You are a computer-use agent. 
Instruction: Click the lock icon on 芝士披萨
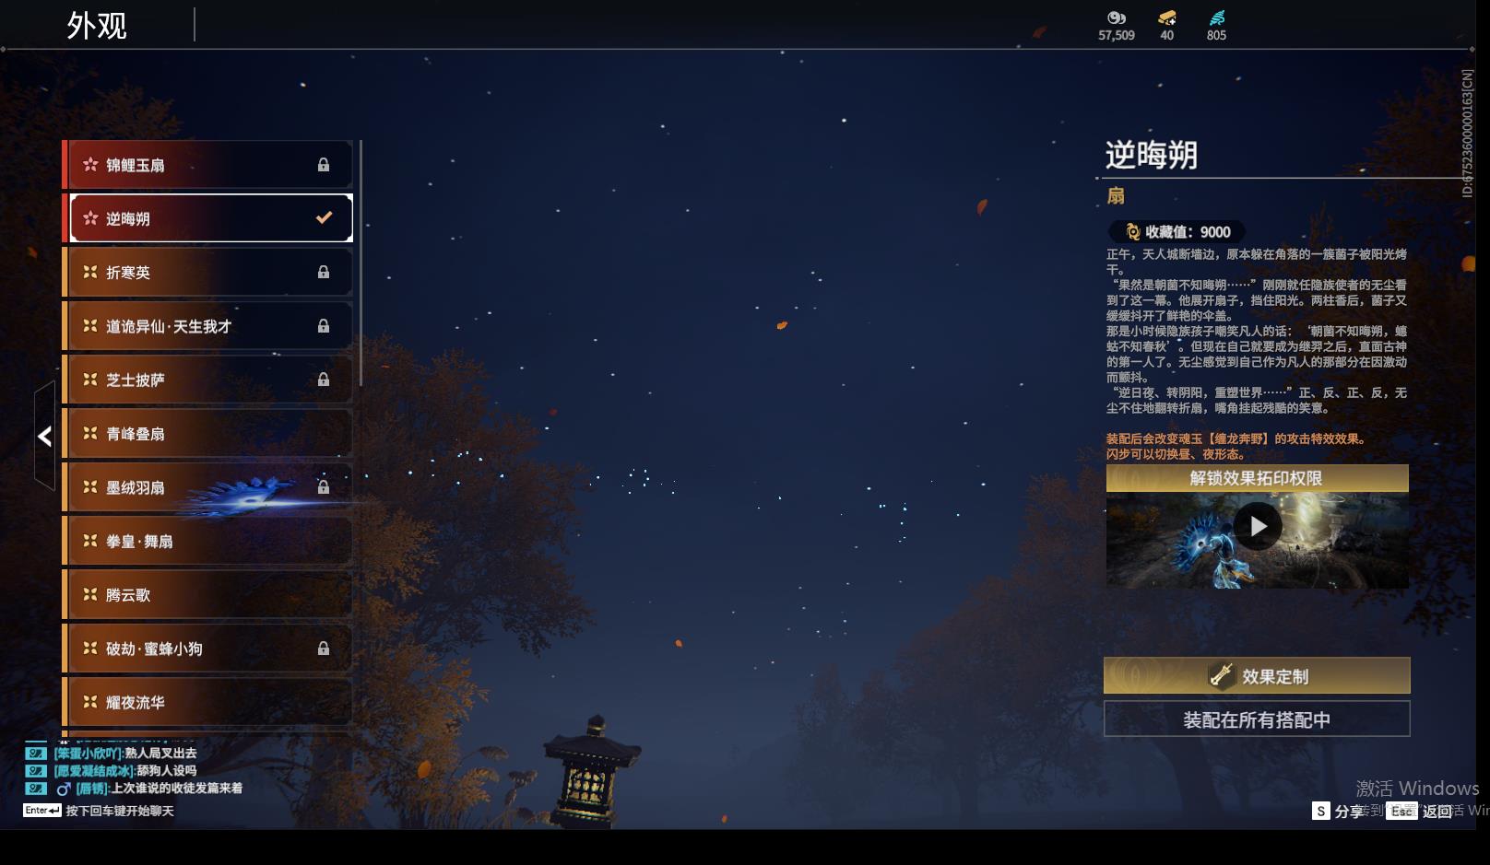(324, 380)
